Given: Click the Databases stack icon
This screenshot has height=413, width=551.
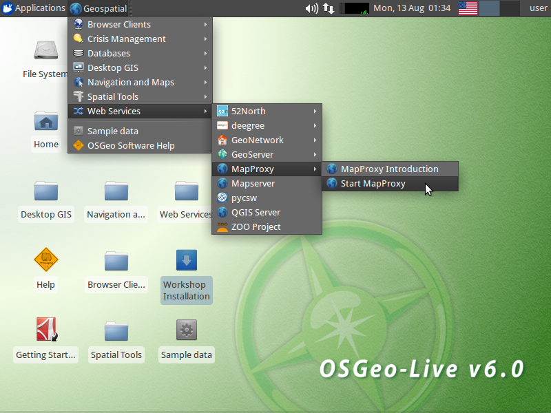Looking at the screenshot, I should pyautogui.click(x=79, y=53).
